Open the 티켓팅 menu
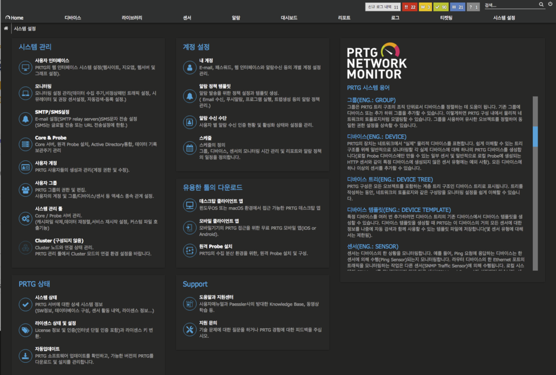This screenshot has width=556, height=375. click(x=447, y=18)
